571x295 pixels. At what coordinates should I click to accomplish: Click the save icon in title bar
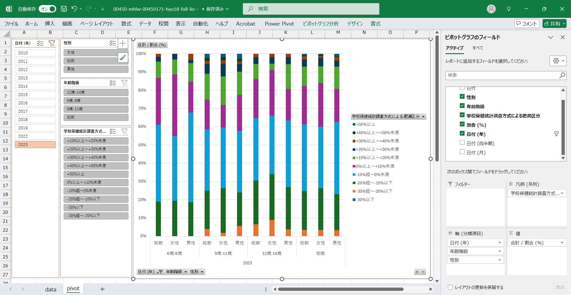(x=64, y=9)
